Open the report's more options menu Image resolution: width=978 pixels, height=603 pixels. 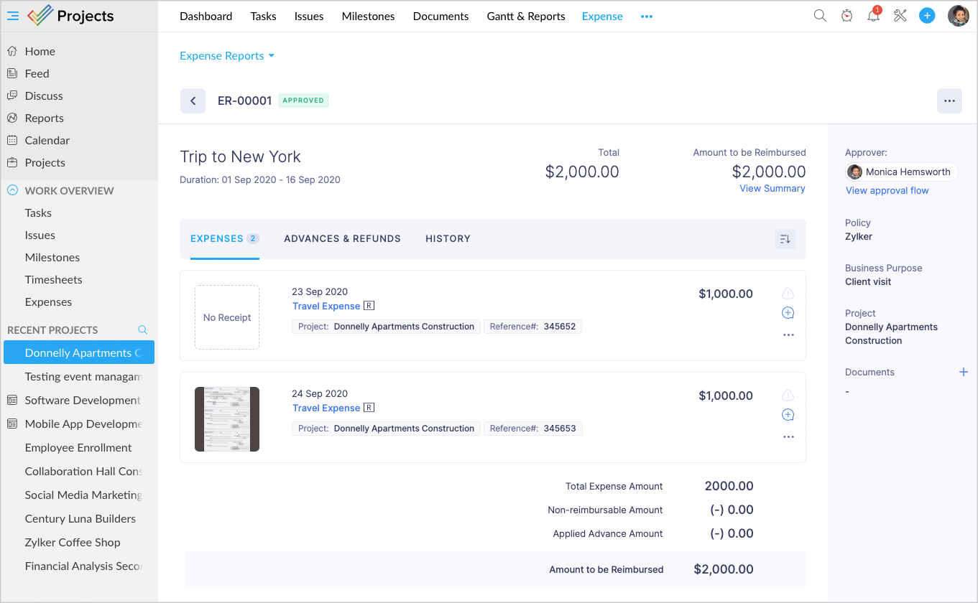(x=949, y=101)
